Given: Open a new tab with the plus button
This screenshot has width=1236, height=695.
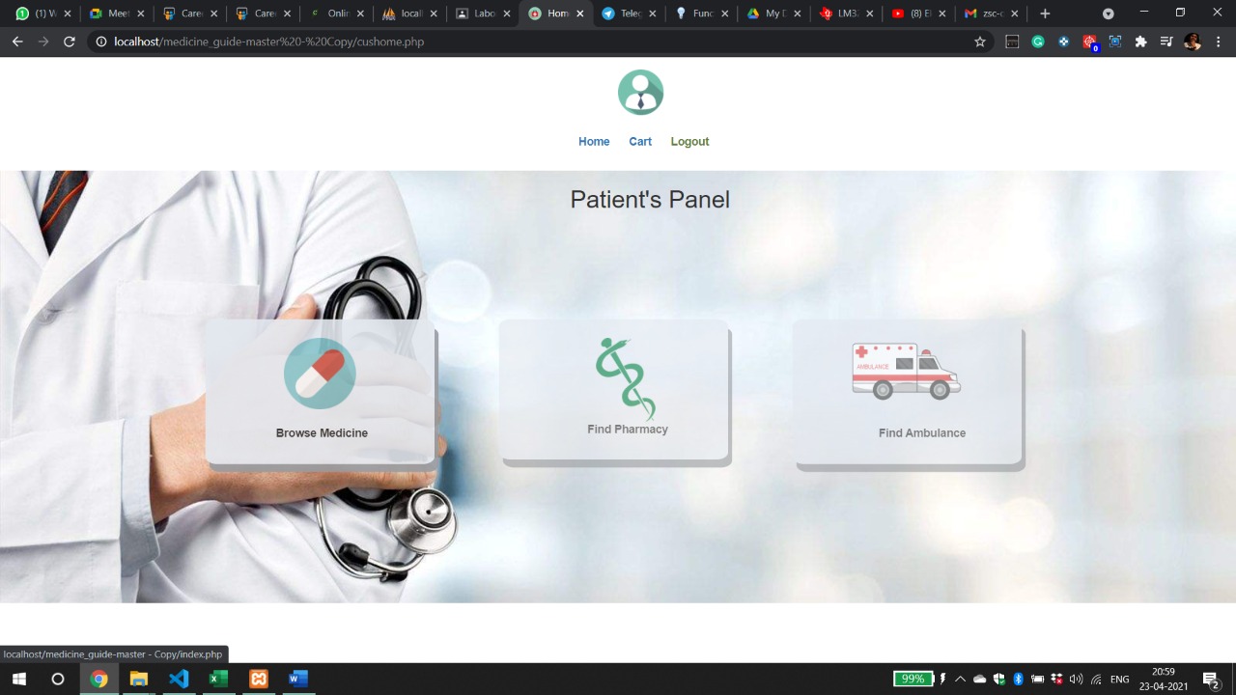Looking at the screenshot, I should click(x=1045, y=14).
